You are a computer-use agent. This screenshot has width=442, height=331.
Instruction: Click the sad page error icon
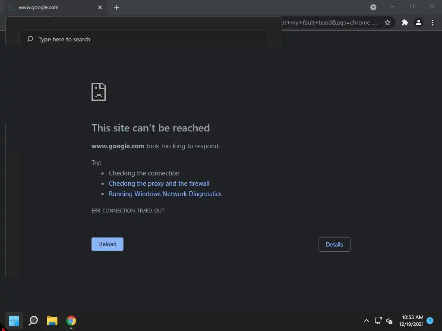pos(99,92)
